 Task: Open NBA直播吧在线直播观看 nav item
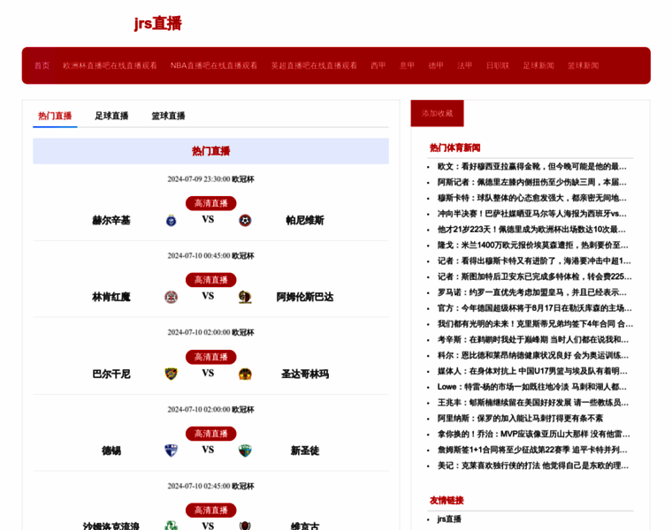pos(214,65)
